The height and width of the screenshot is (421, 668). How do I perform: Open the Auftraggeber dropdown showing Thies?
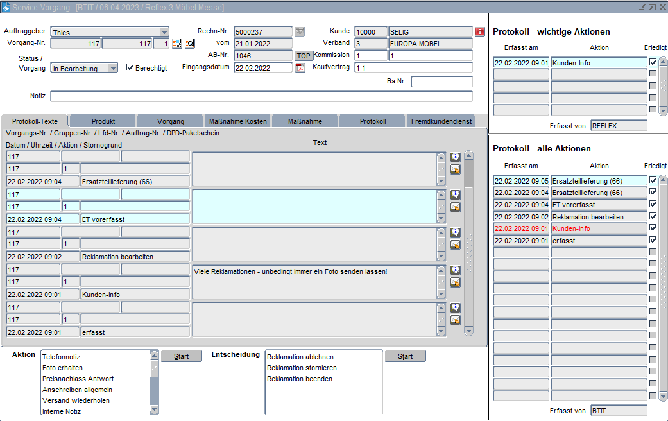(x=164, y=32)
